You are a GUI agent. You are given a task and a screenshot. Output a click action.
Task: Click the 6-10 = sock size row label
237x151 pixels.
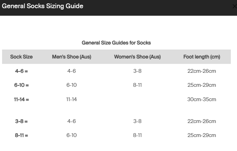tap(21, 85)
